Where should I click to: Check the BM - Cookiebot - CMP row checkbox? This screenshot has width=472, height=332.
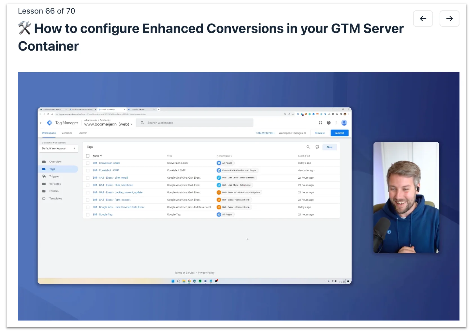point(88,171)
